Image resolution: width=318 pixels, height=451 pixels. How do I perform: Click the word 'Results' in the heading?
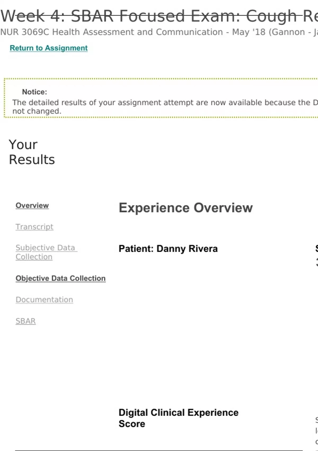pos(32,160)
